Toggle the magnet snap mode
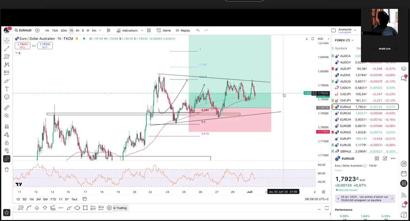The height and width of the screenshot is (221, 410). point(7,127)
